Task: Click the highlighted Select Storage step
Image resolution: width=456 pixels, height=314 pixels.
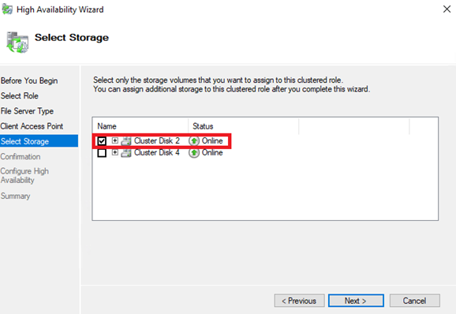Action: [39, 141]
